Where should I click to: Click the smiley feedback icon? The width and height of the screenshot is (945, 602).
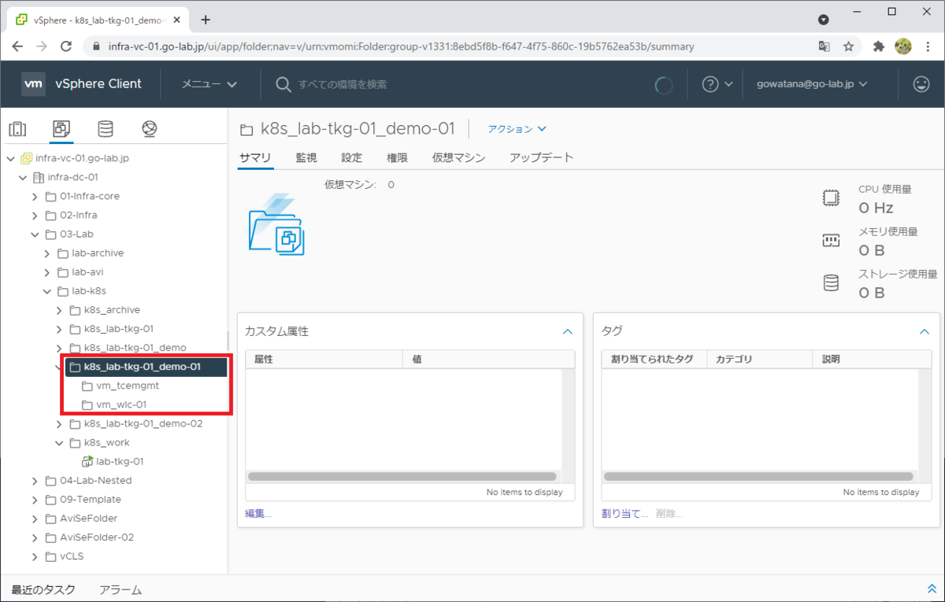coord(921,84)
